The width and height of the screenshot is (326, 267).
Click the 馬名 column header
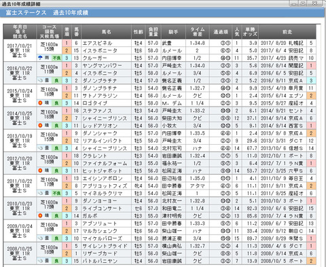coord(106,32)
